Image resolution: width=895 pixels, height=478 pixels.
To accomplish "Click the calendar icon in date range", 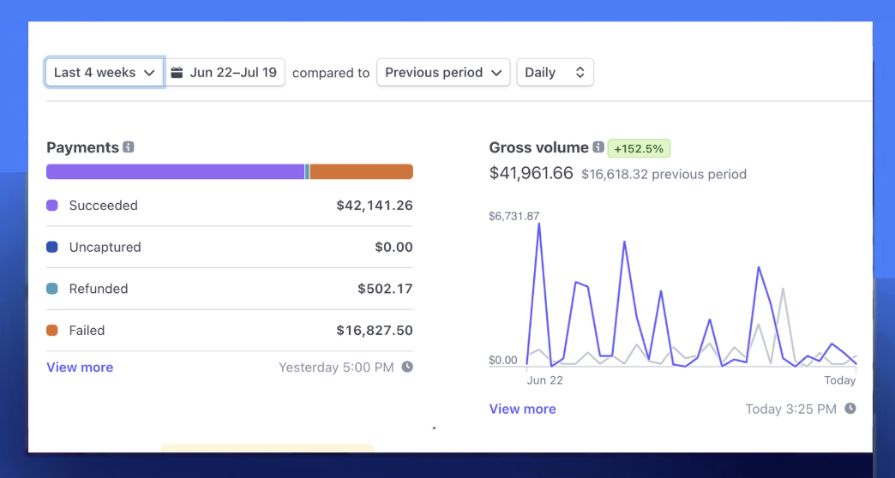I will click(x=177, y=73).
